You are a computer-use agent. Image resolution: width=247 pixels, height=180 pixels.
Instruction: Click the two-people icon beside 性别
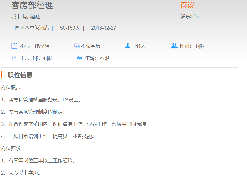[x=174, y=46]
